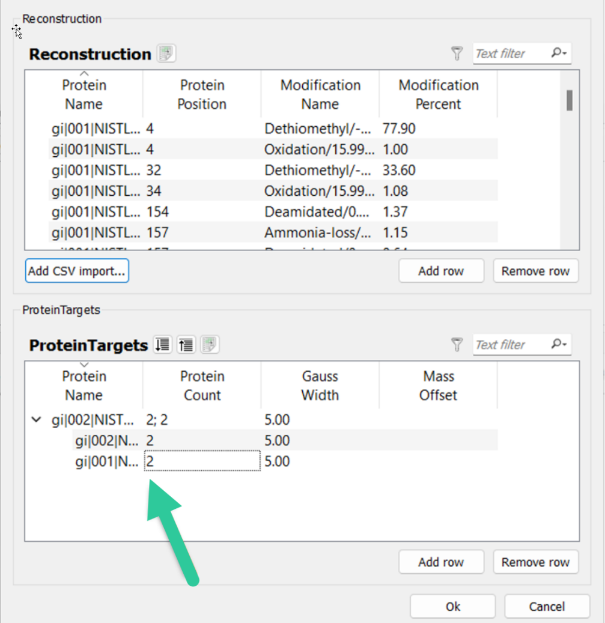This screenshot has width=605, height=623.
Task: Select the protein position 32 cell
Action: pos(202,170)
